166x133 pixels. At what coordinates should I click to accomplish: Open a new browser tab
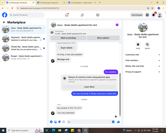(x=100, y=3)
